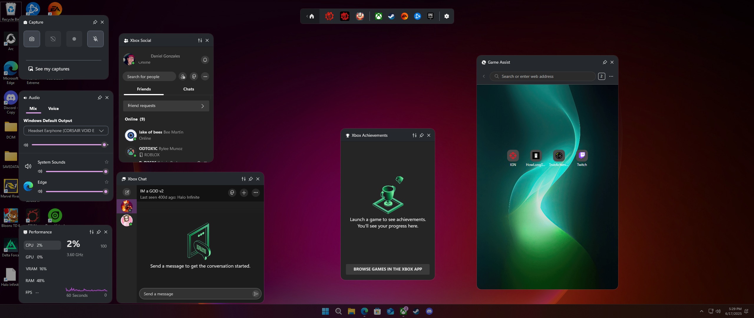Viewport: 754px width, 318px height.
Task: Click the Search for people field
Action: (x=149, y=77)
